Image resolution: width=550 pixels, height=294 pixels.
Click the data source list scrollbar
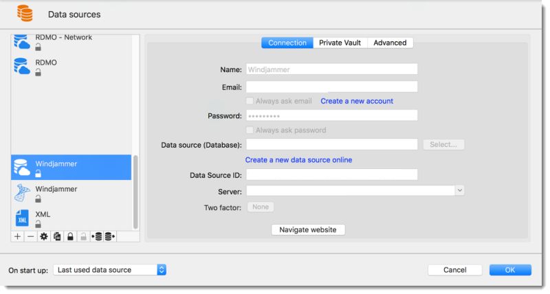tap(135, 192)
